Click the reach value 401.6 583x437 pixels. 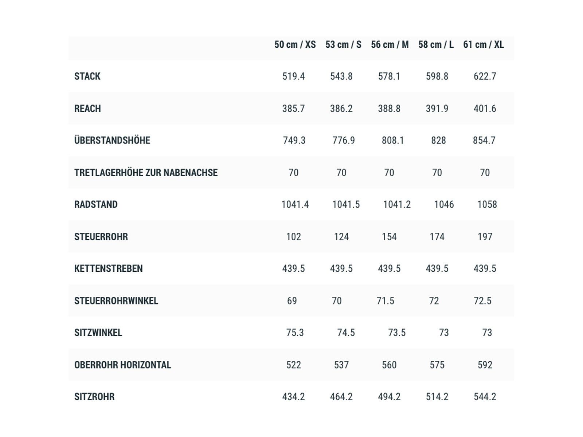tap(485, 109)
